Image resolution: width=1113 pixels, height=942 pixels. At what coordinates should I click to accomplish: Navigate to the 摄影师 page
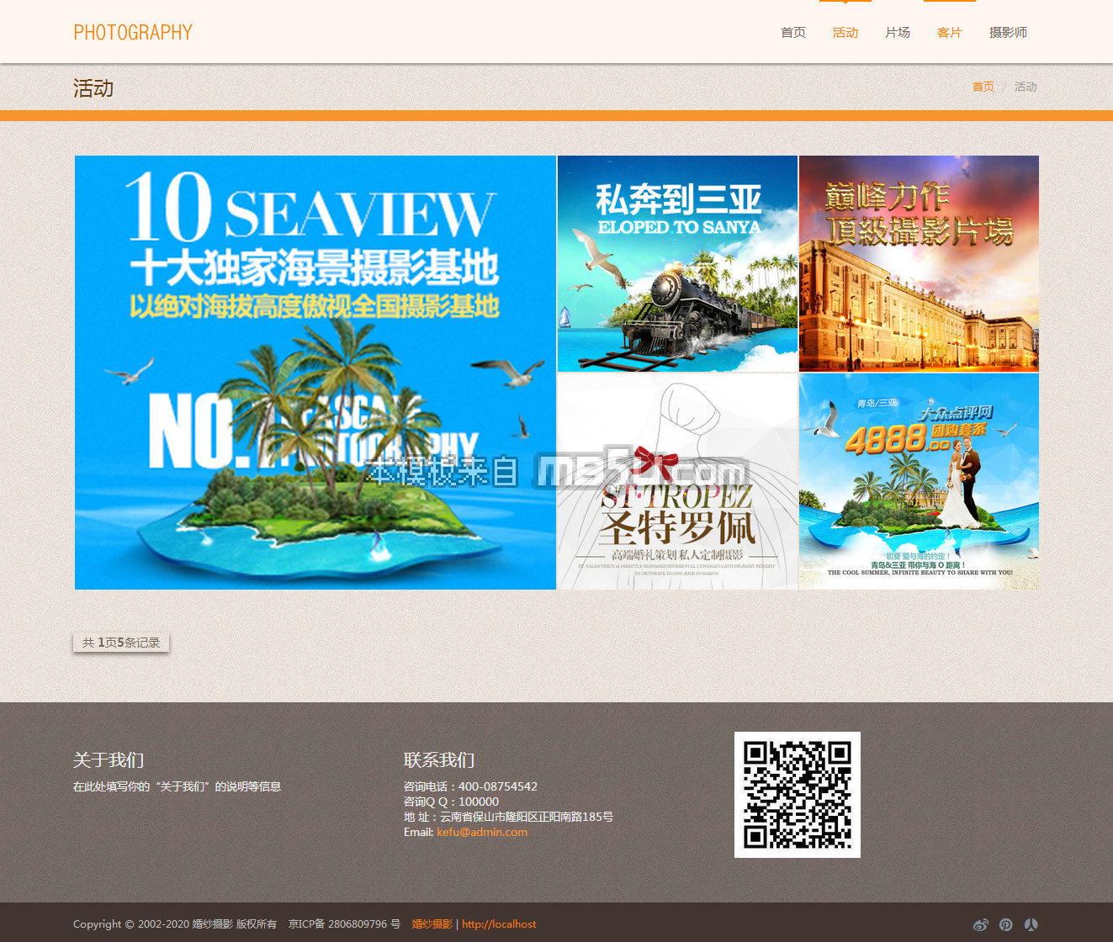tap(1008, 33)
